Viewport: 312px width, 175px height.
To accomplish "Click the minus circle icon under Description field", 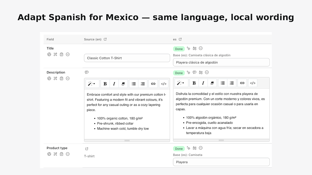I will [68, 79].
